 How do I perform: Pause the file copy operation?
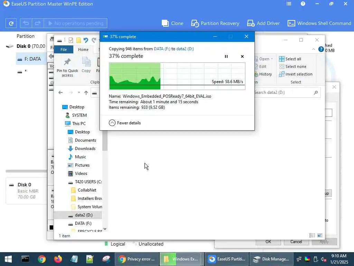coord(226,56)
